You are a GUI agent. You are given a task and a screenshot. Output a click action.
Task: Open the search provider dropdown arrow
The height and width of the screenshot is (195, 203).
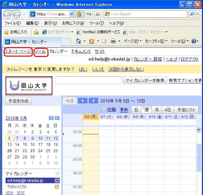(197, 14)
